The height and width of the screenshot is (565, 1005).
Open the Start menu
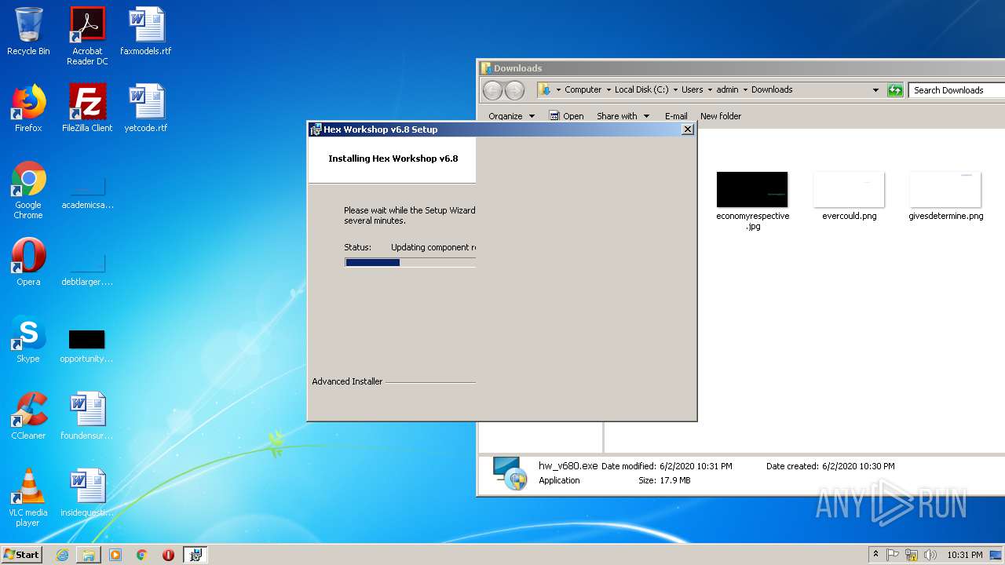tap(21, 555)
